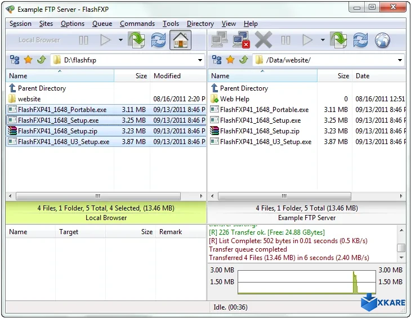Open the Sites menu

pyautogui.click(x=46, y=24)
